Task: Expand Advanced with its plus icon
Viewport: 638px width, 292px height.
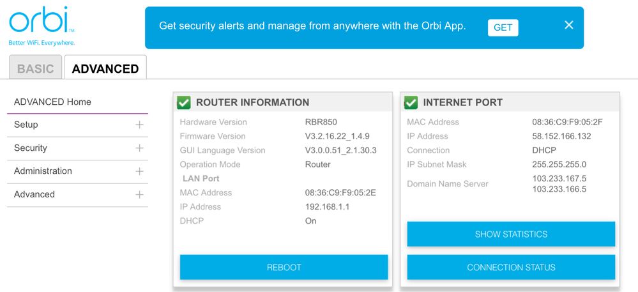Action: point(140,195)
